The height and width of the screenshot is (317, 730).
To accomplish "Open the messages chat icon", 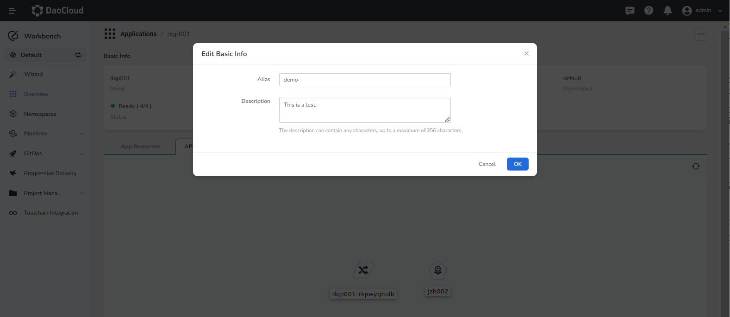I will point(630,11).
